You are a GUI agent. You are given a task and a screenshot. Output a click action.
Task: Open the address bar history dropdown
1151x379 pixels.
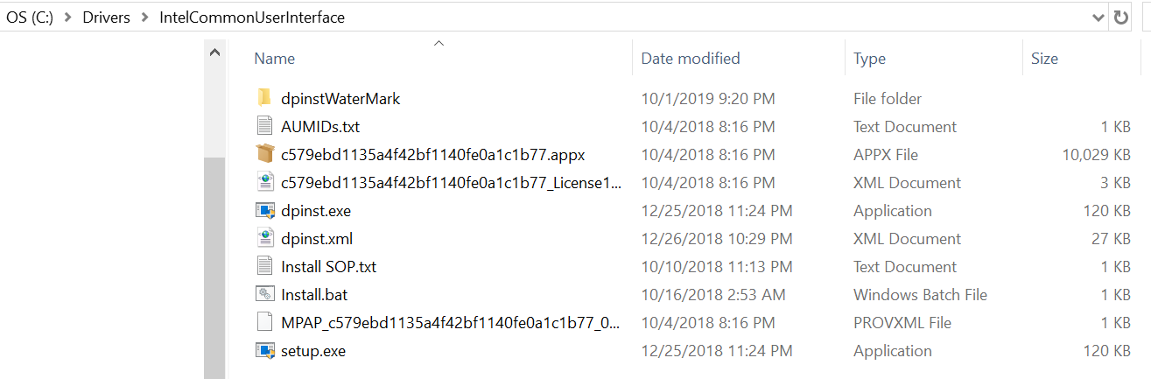pos(1098,18)
